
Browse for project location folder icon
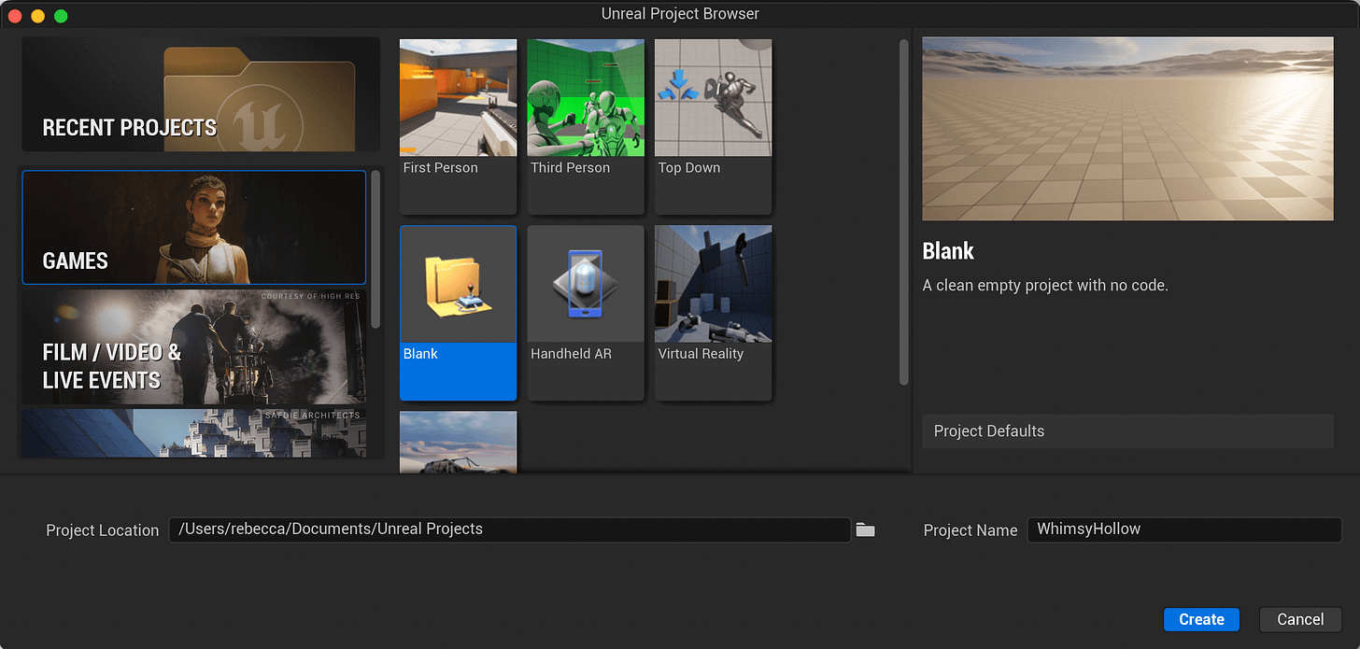pos(866,530)
